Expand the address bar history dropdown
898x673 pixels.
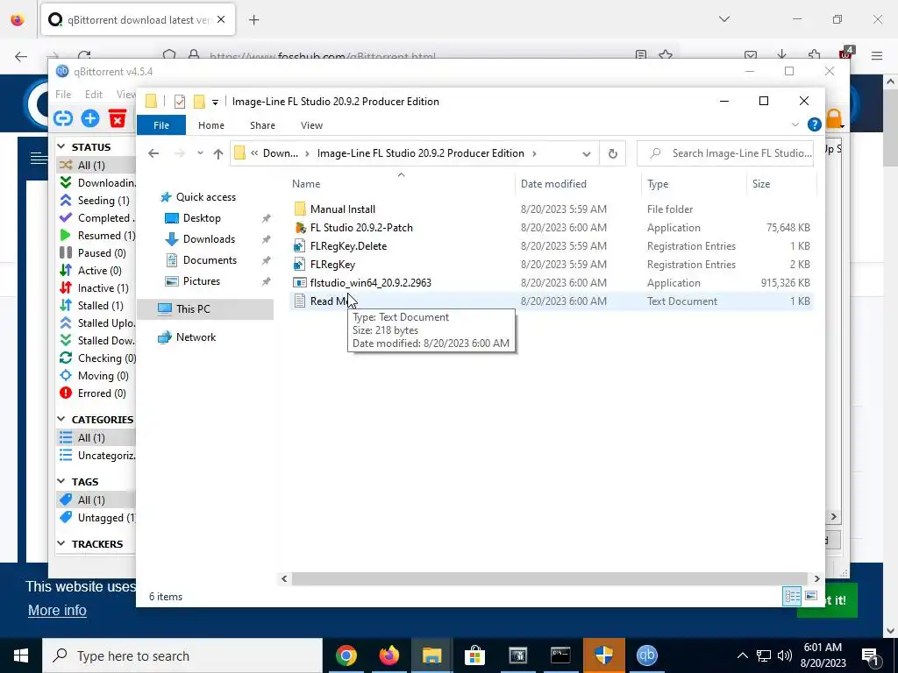(x=587, y=153)
